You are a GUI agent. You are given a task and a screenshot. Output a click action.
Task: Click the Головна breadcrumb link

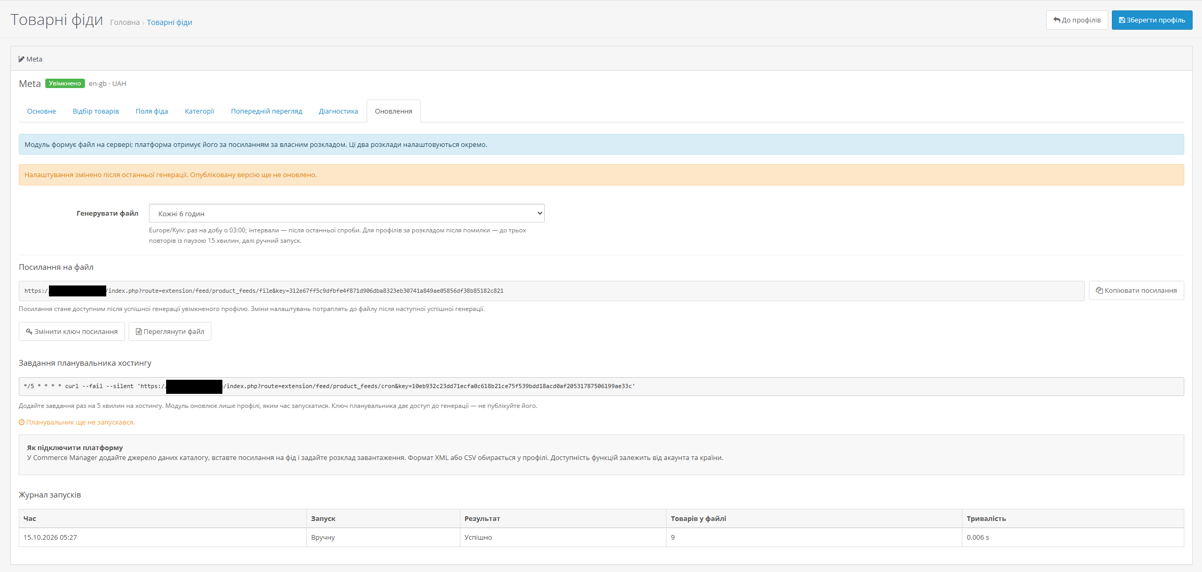pyautogui.click(x=125, y=22)
